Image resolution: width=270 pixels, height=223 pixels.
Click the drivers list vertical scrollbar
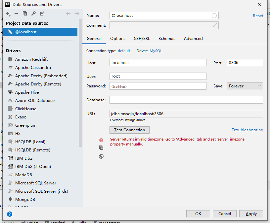80,83
